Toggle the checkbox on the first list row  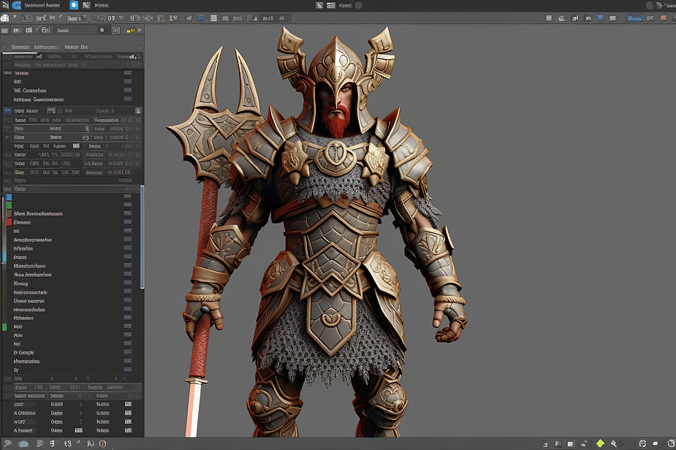[x=128, y=197]
